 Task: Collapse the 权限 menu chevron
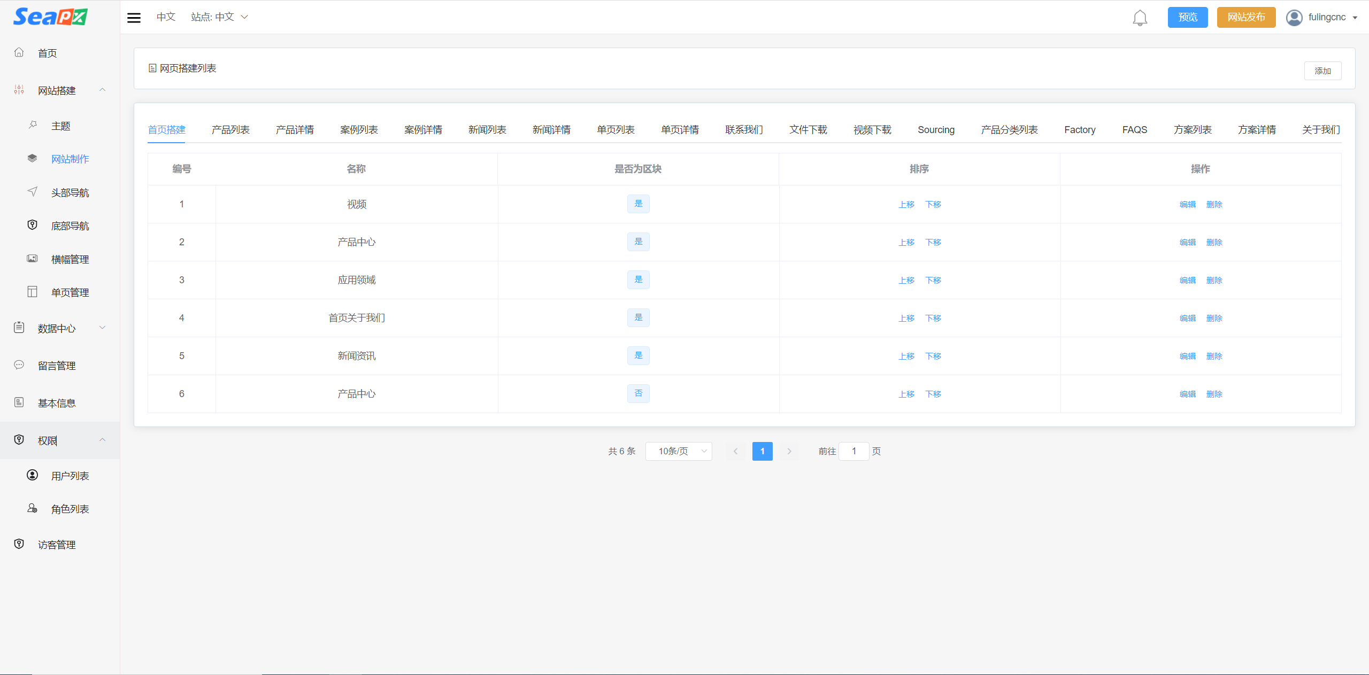point(103,440)
